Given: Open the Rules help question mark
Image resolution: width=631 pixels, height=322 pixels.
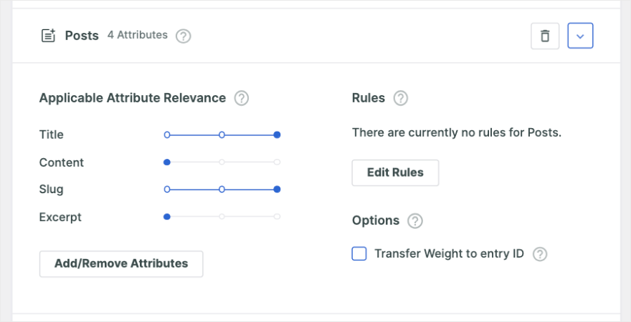Looking at the screenshot, I should click(x=401, y=98).
